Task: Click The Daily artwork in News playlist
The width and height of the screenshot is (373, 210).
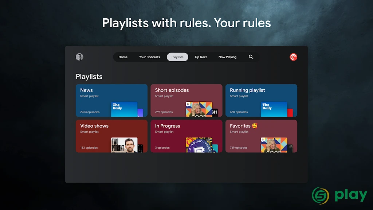Action: point(124,109)
